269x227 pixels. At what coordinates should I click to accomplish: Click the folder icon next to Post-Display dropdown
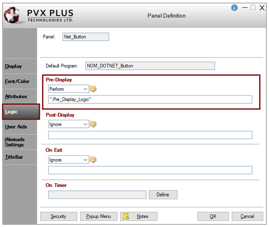coord(93,124)
